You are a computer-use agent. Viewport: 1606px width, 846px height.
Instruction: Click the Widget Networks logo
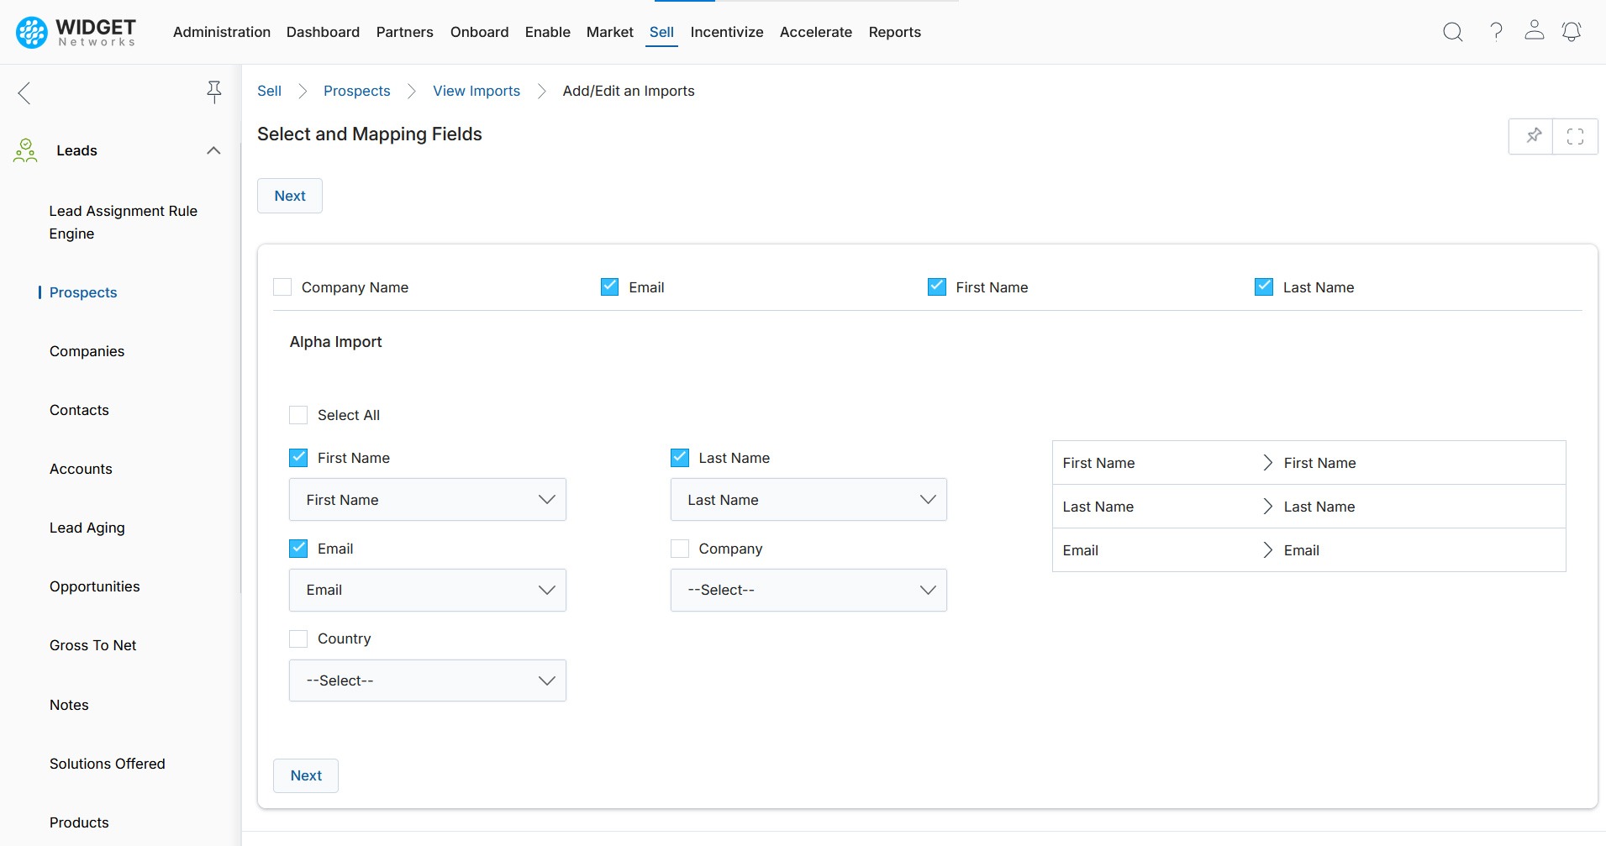tap(76, 32)
